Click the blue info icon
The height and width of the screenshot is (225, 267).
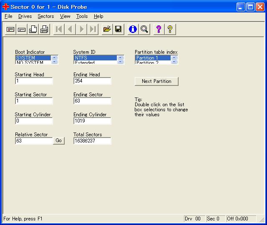pyautogui.click(x=133, y=29)
